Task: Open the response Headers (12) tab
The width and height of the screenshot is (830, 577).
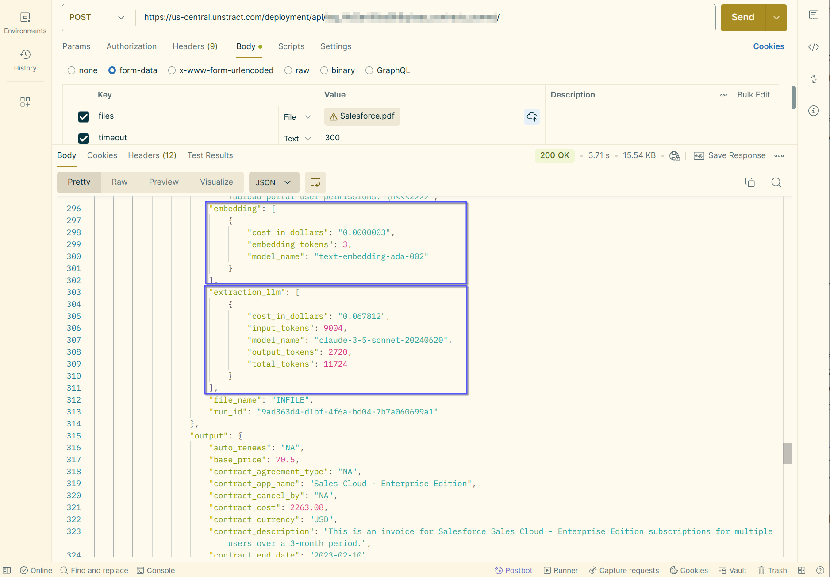Action: pos(152,155)
